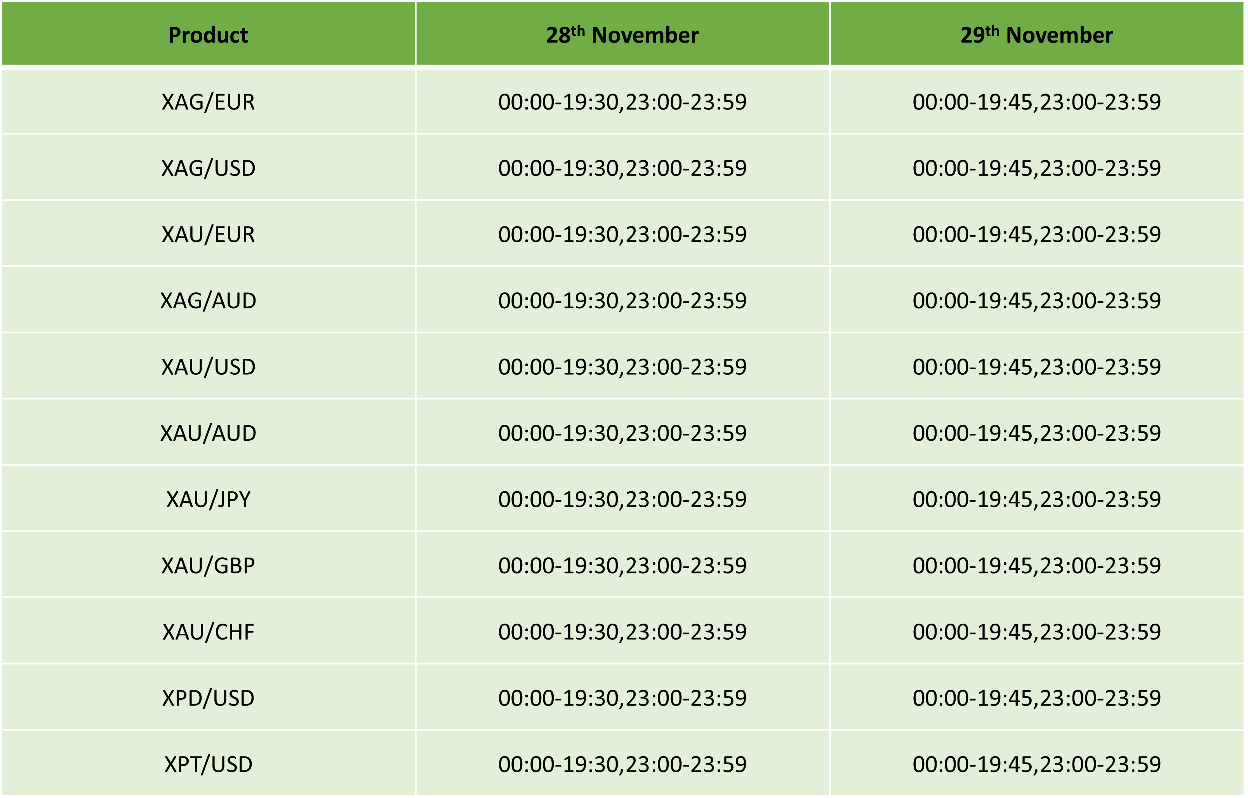Click XPD/USD 28th November trading hours
The image size is (1248, 798).
pyautogui.click(x=622, y=698)
